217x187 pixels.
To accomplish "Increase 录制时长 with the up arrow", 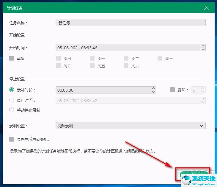I will (153, 88).
